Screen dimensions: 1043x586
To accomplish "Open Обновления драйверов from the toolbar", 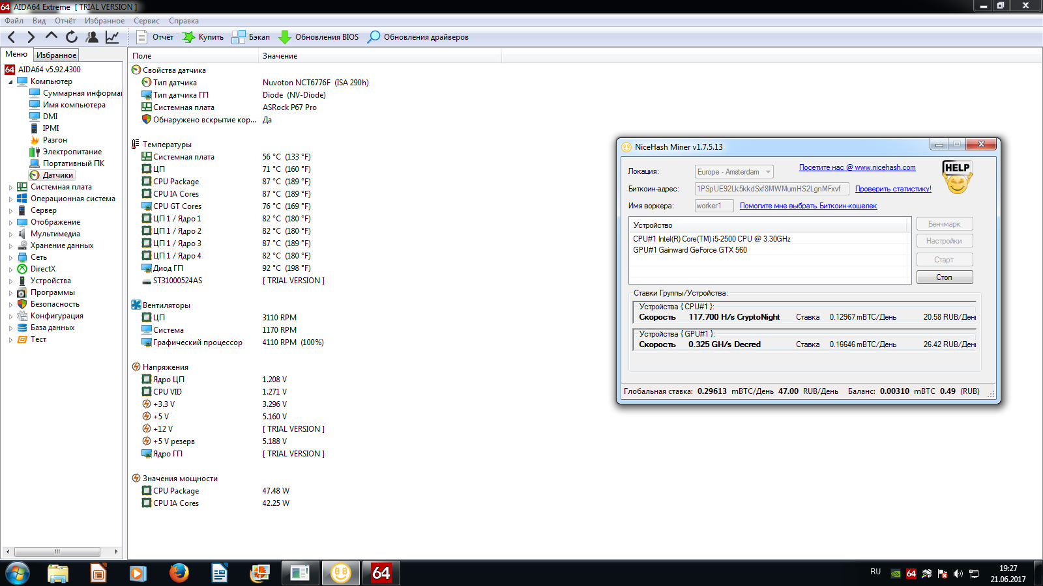I will pos(418,37).
